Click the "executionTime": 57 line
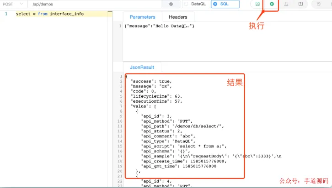 [156, 101]
